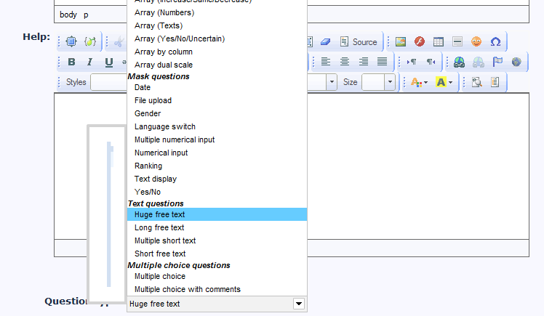Insert special character using omega icon
The width and height of the screenshot is (544, 316).
[495, 41]
